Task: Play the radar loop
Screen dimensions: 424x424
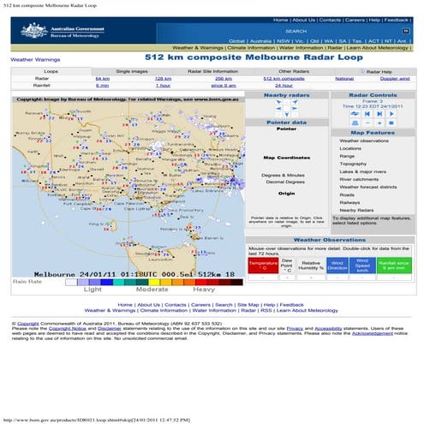Action: tap(391, 114)
